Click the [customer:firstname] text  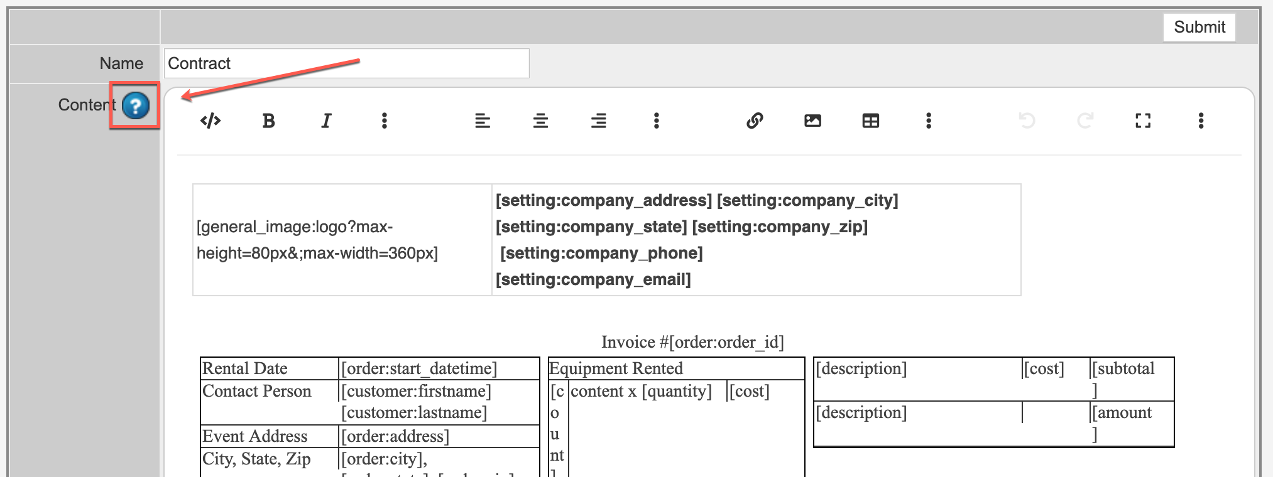point(416,391)
